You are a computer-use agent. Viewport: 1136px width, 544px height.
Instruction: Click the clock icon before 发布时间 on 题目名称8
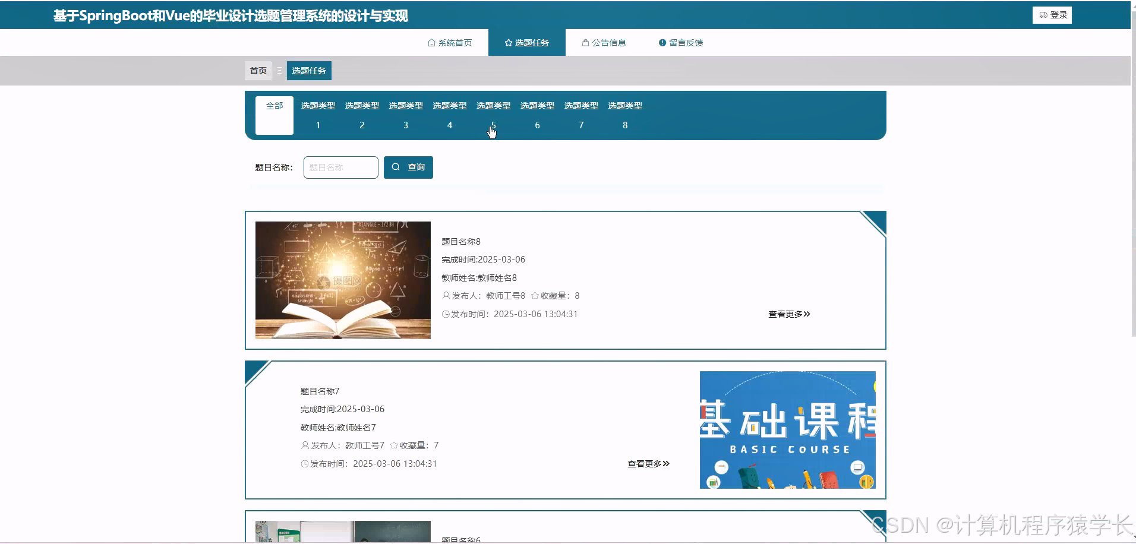click(446, 314)
